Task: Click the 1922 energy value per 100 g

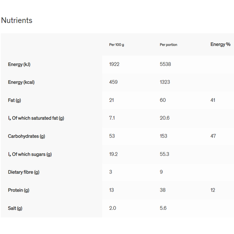Action: pos(114,64)
